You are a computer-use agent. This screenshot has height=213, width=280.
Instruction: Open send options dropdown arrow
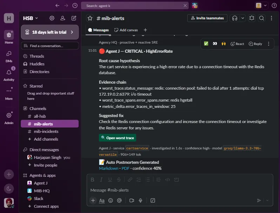267,200
